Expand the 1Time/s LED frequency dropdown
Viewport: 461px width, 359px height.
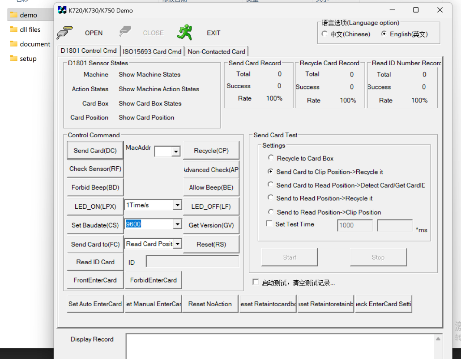click(177, 205)
